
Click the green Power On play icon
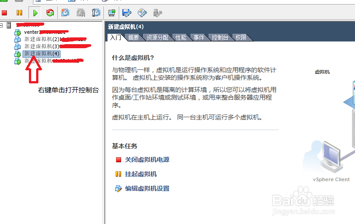pyautogui.click(x=35, y=13)
